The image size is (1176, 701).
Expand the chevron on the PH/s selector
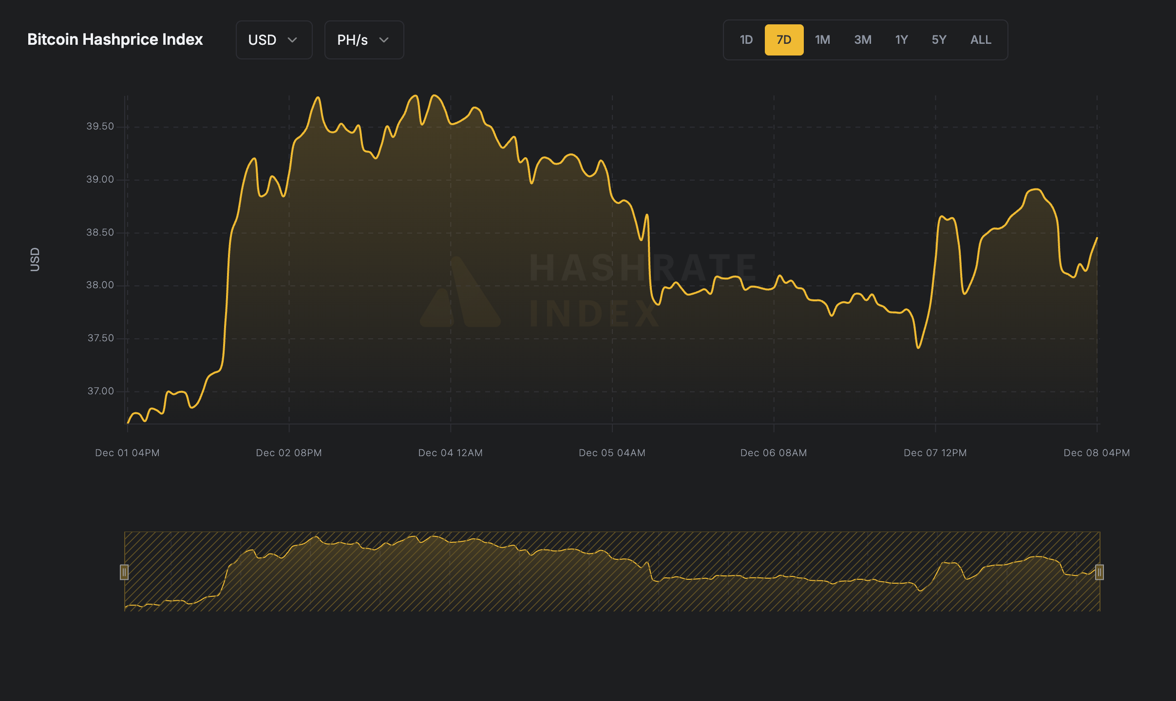pos(383,40)
